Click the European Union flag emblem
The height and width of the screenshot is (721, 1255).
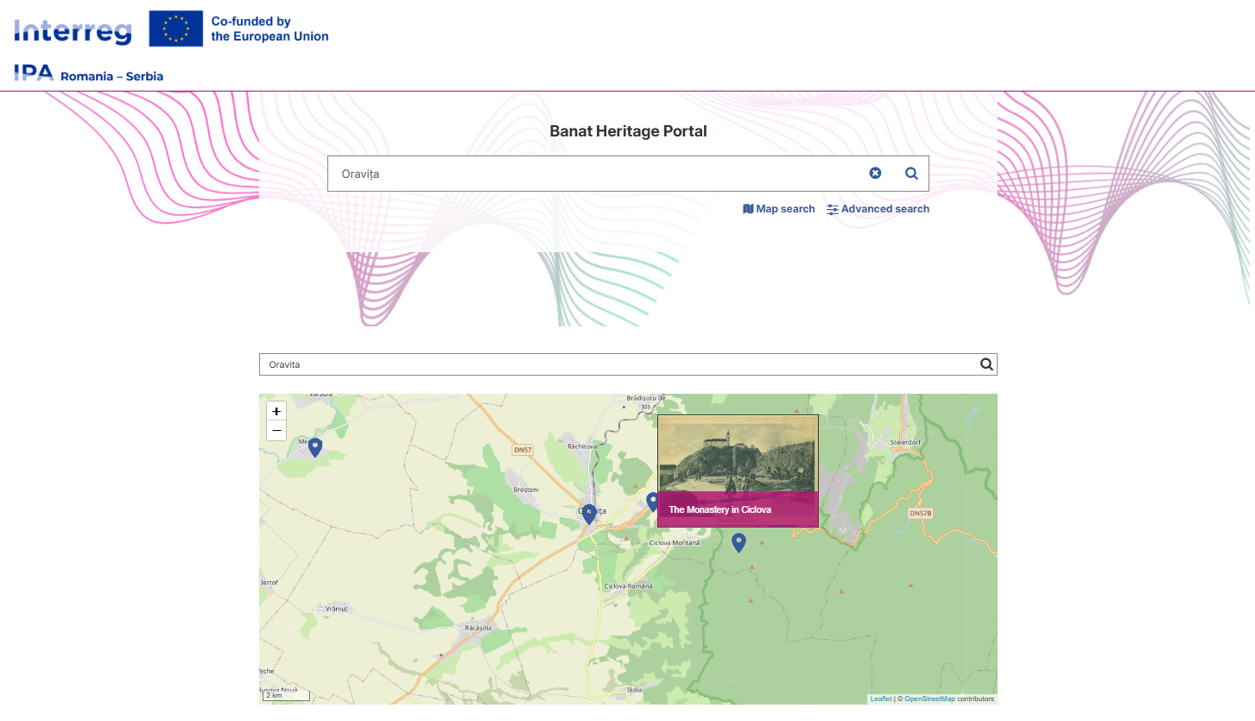coord(176,29)
